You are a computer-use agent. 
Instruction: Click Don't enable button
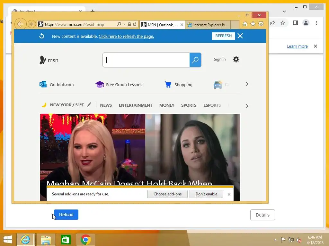207,194
